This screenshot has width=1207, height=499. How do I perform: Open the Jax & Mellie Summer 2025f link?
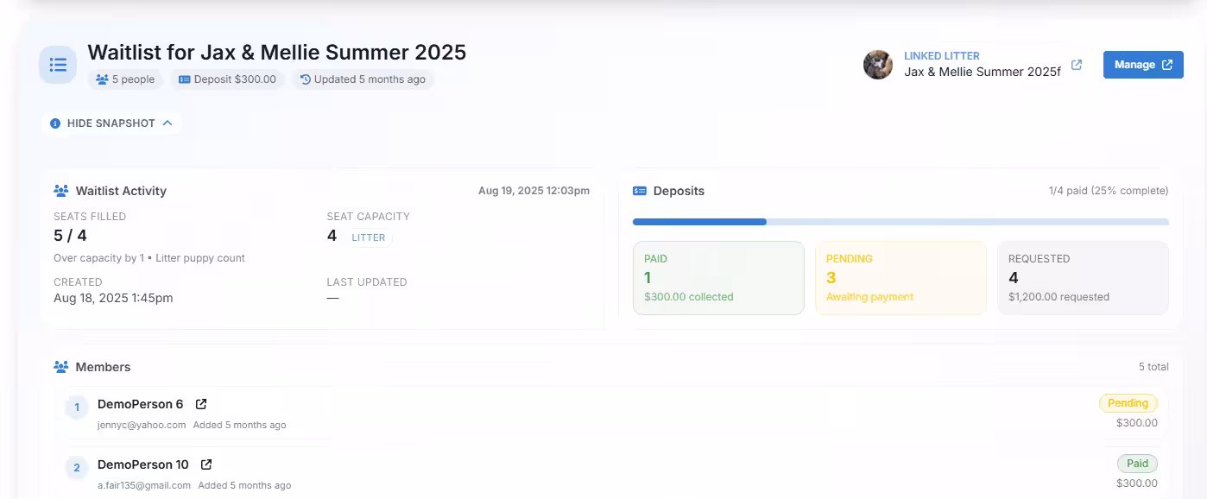pyautogui.click(x=982, y=72)
